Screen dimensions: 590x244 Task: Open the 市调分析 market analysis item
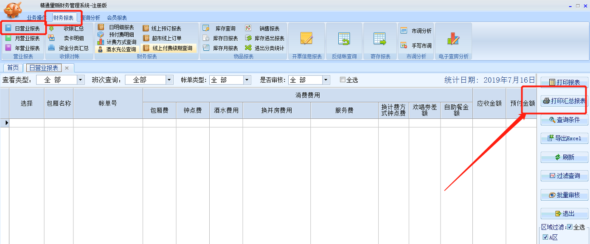pyautogui.click(x=416, y=31)
